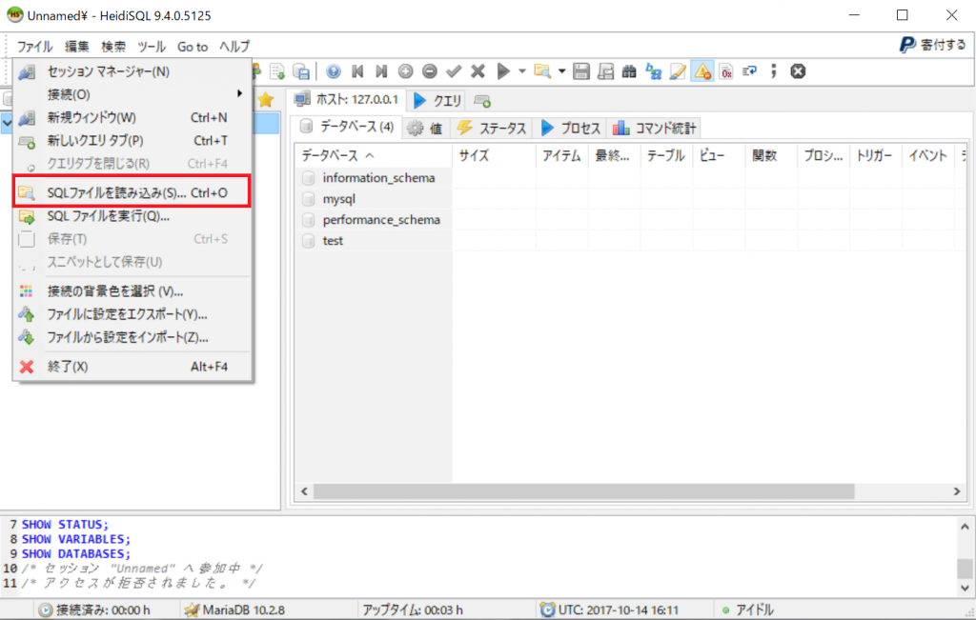Click the save as snippet toolbar icon
The height and width of the screenshot is (620, 976).
tap(605, 71)
